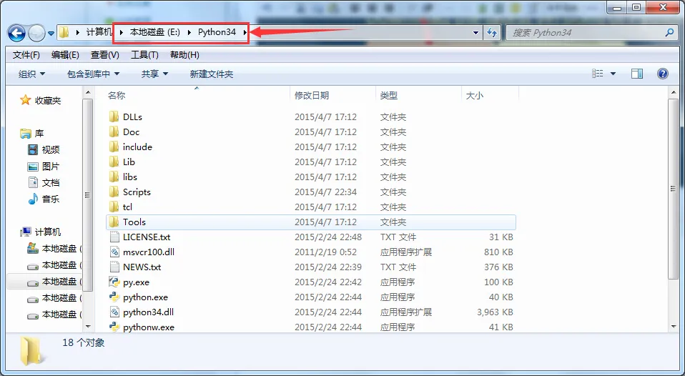Click the 3,963 KB size cell

(x=495, y=312)
